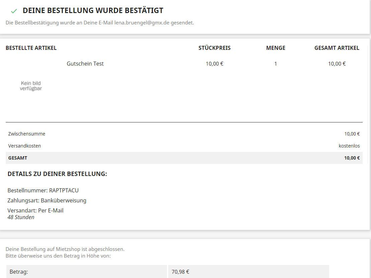Viewport: 371px width, 278px height.
Task: Click the bold 'GESAMT' row label
Action: tap(18, 158)
